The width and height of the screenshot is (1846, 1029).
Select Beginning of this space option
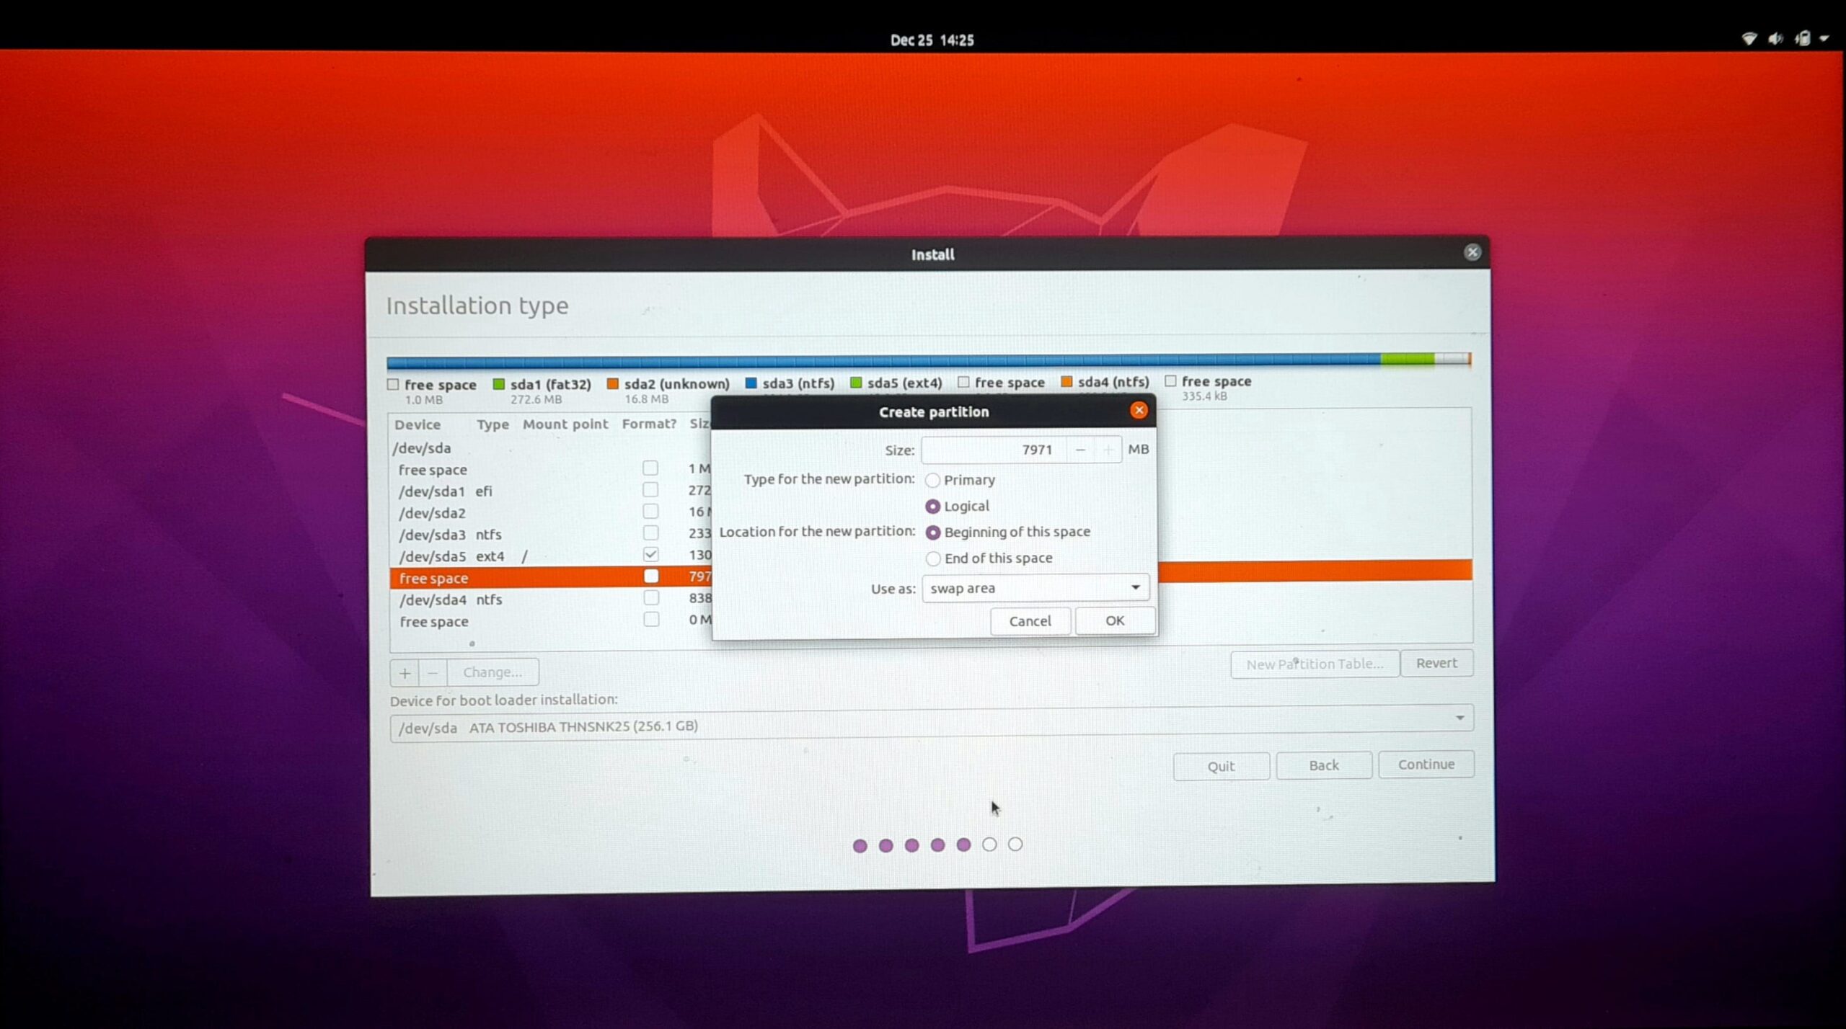tap(932, 533)
